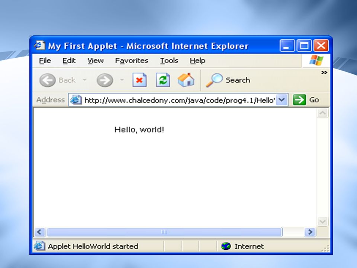Open the Help menu

(x=197, y=61)
